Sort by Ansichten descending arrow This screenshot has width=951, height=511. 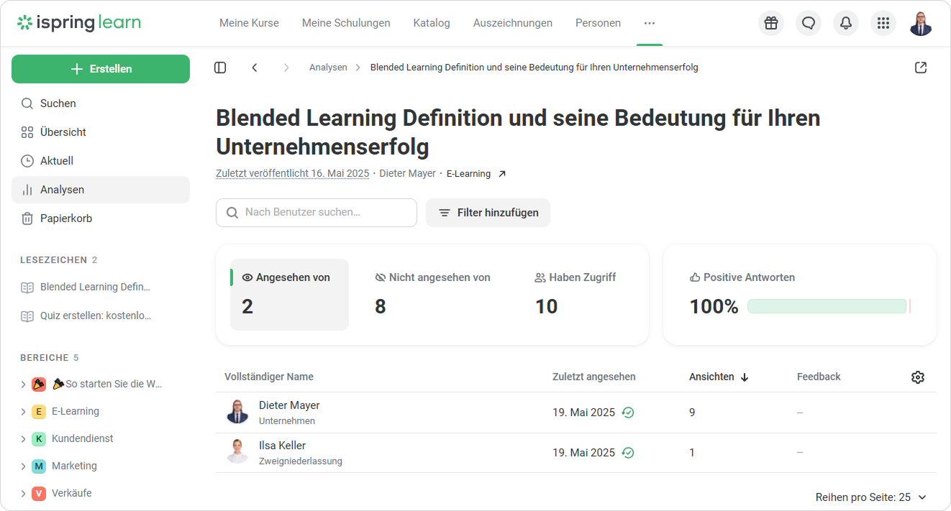[745, 377]
